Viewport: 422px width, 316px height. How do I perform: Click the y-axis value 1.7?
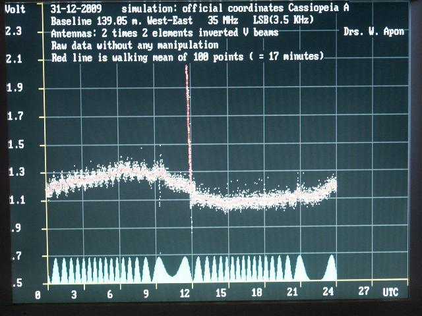pyautogui.click(x=15, y=116)
